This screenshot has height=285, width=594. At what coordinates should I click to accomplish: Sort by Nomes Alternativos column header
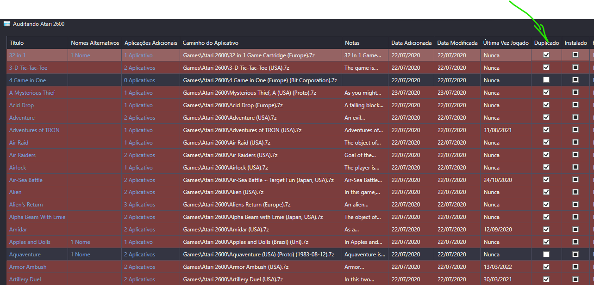click(x=95, y=43)
